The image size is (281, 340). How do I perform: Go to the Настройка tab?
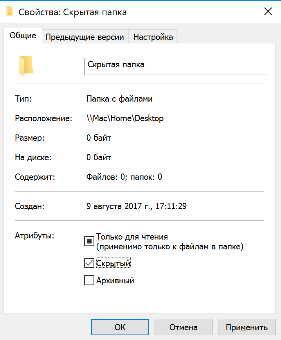[x=153, y=37]
